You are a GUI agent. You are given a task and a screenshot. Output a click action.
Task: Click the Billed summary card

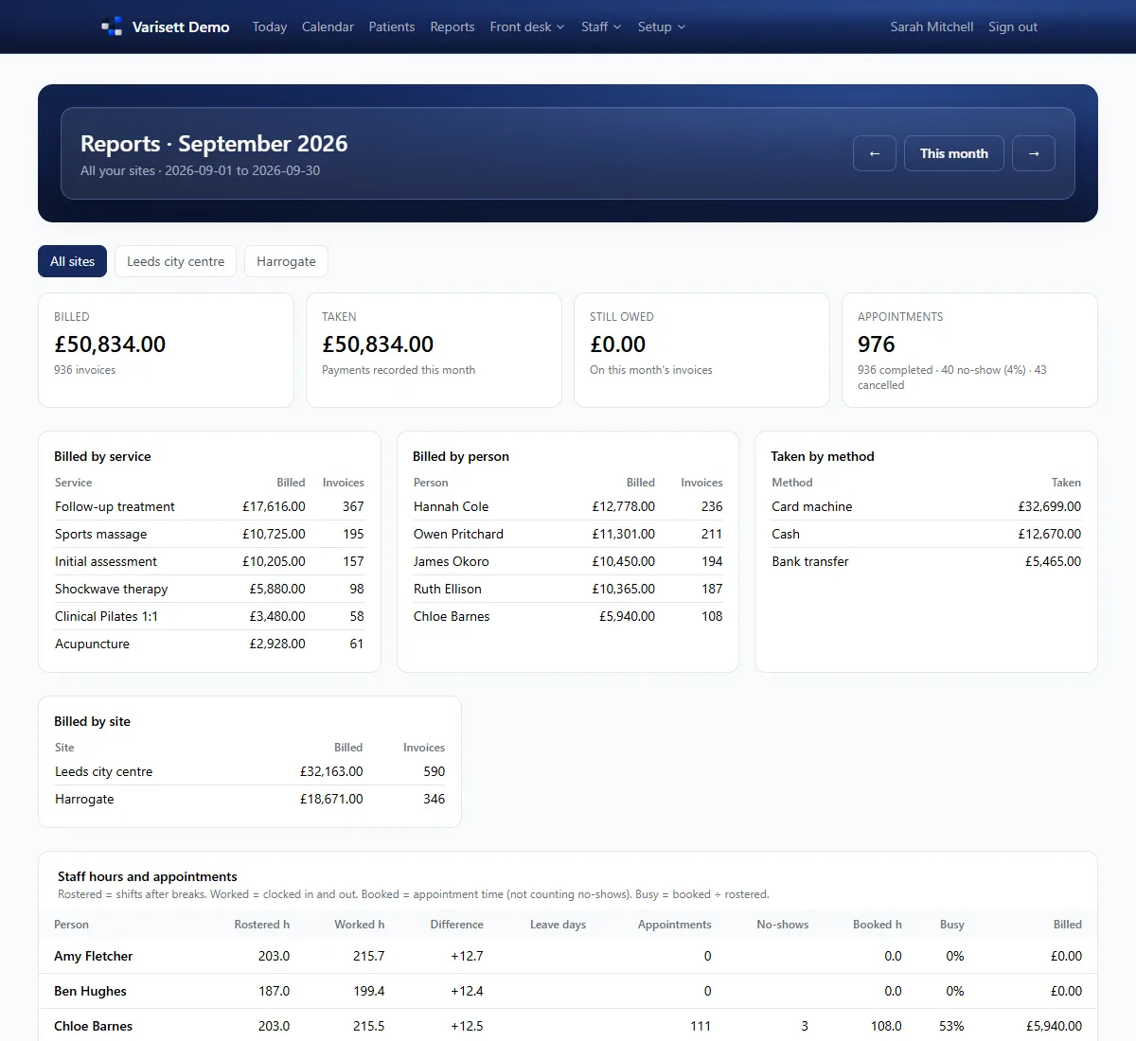166,350
